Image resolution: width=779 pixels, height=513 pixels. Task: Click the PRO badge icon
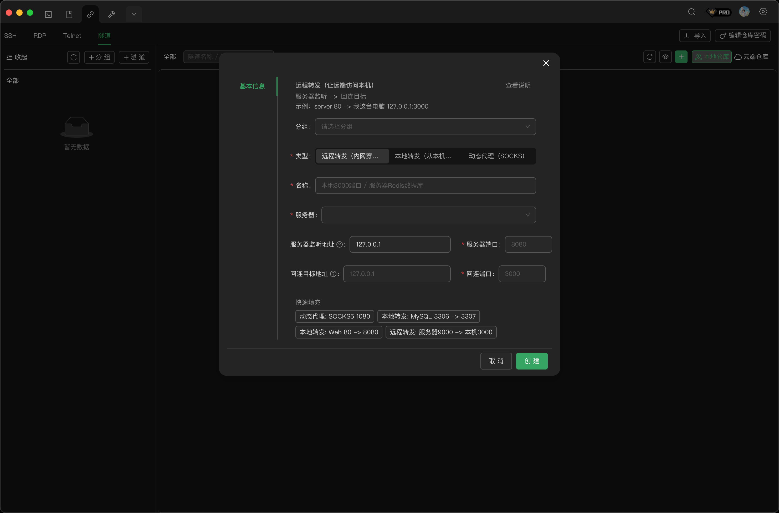[719, 12]
